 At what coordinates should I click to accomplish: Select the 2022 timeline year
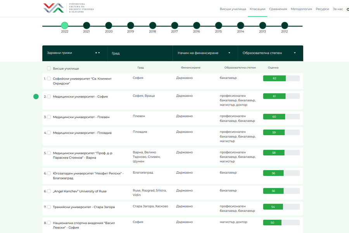(64, 25)
